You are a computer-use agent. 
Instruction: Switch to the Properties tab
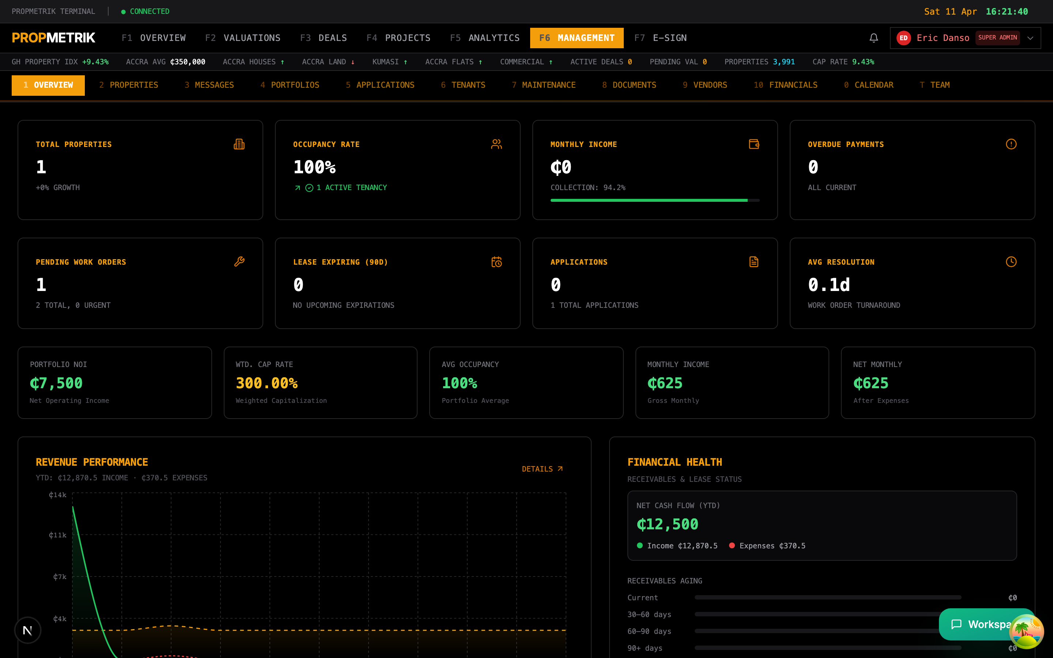129,85
